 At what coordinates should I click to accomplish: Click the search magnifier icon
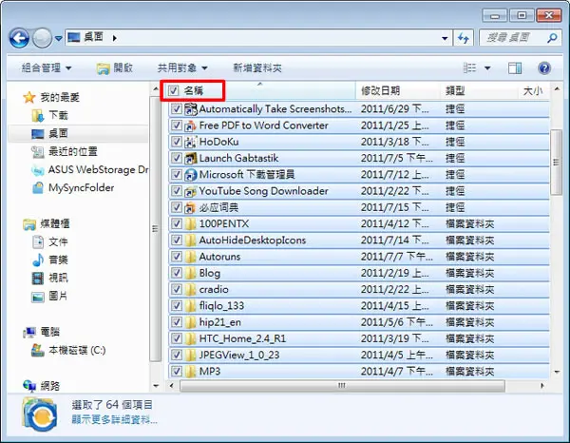(x=552, y=37)
